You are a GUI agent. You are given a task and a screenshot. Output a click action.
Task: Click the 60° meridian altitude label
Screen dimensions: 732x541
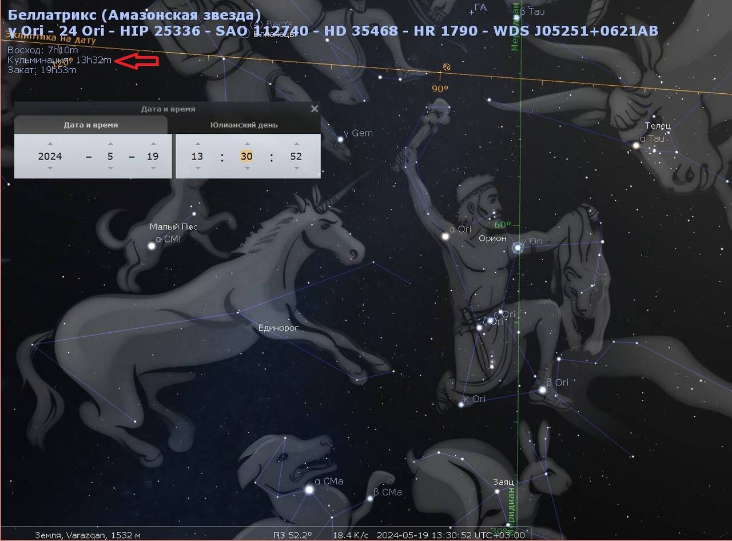502,225
